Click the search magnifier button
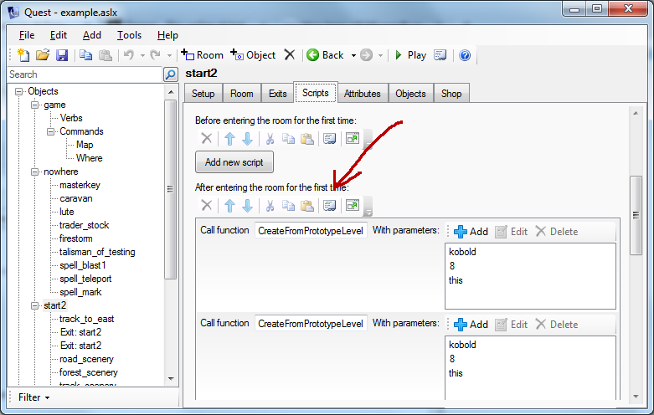The image size is (654, 415). click(171, 74)
